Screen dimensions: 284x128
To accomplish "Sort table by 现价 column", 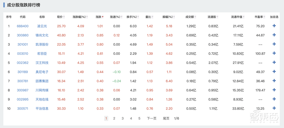I will tap(61, 17).
